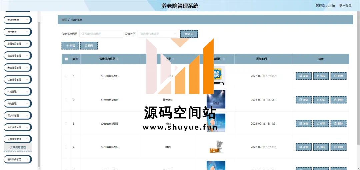
Task: Expand the 安全信息管理 sidebar menu
Action: click(18, 68)
